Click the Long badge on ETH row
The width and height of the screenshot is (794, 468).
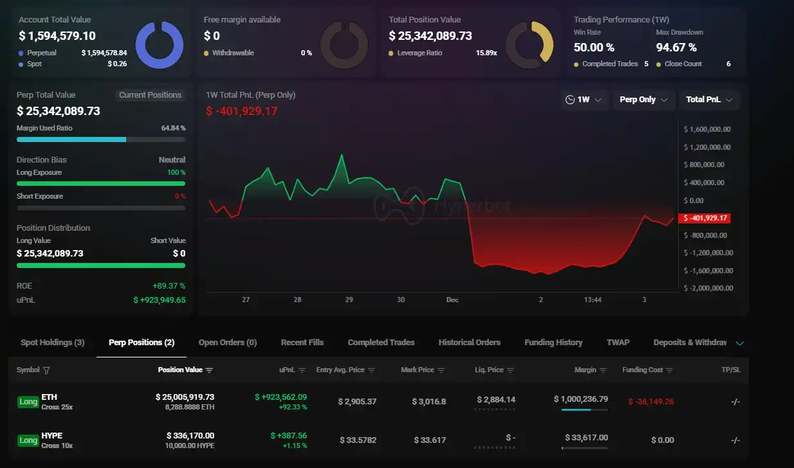(28, 402)
